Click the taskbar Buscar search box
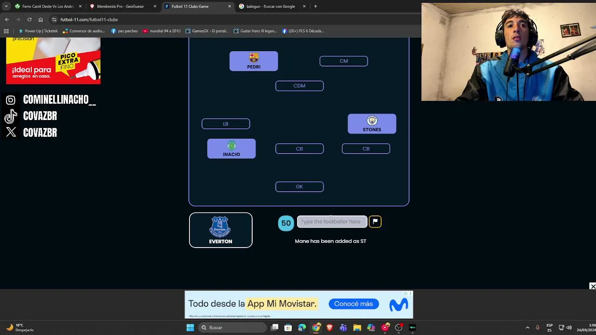Screen dimensions: 596x335 (x=233, y=328)
